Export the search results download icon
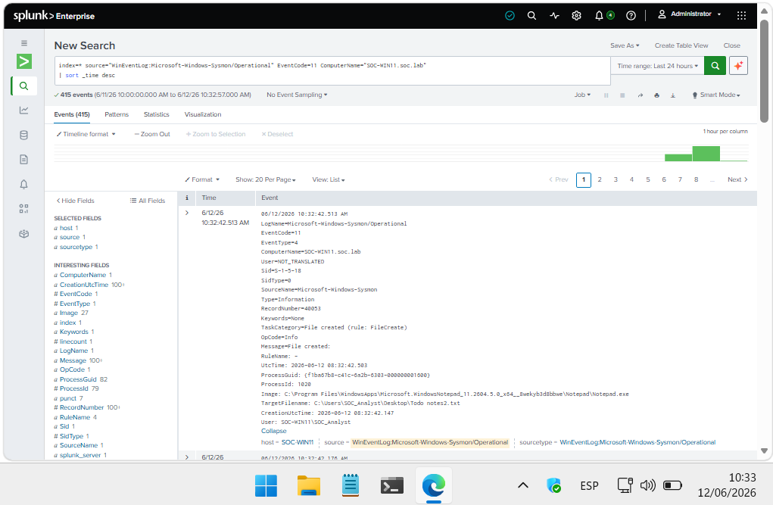The width and height of the screenshot is (773, 505). click(x=673, y=95)
